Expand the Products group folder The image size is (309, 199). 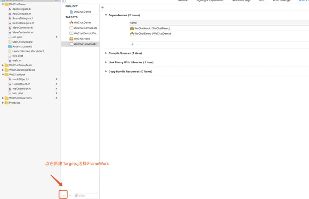point(3,103)
